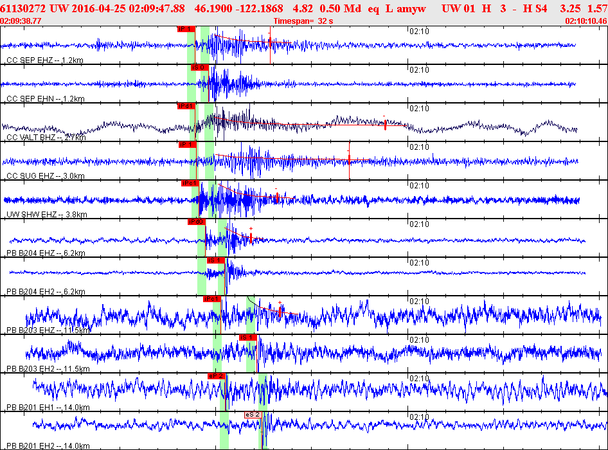
Task: Click the iPd1 pick flag on CC VALT BHZ
Action: [x=186, y=106]
